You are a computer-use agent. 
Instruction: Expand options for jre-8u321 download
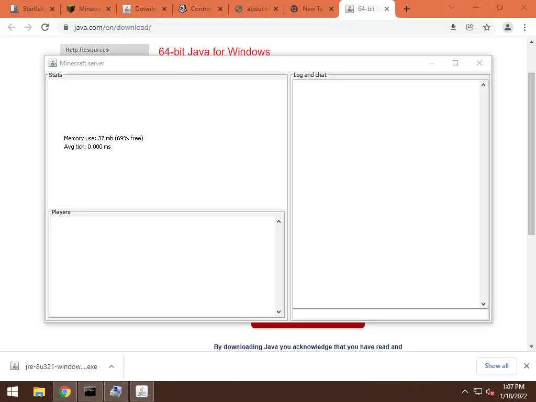111,366
